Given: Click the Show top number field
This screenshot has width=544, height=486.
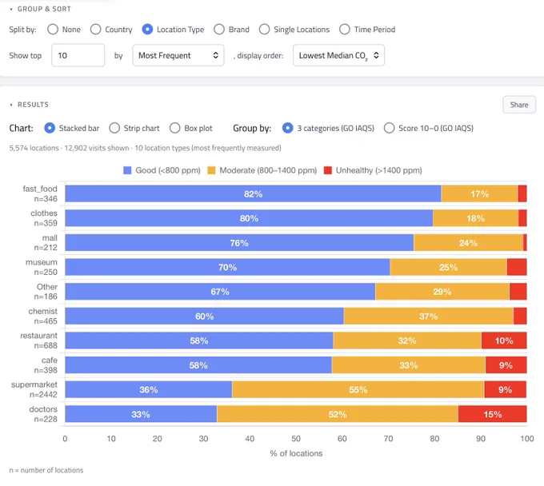Looking at the screenshot, I should click(78, 55).
